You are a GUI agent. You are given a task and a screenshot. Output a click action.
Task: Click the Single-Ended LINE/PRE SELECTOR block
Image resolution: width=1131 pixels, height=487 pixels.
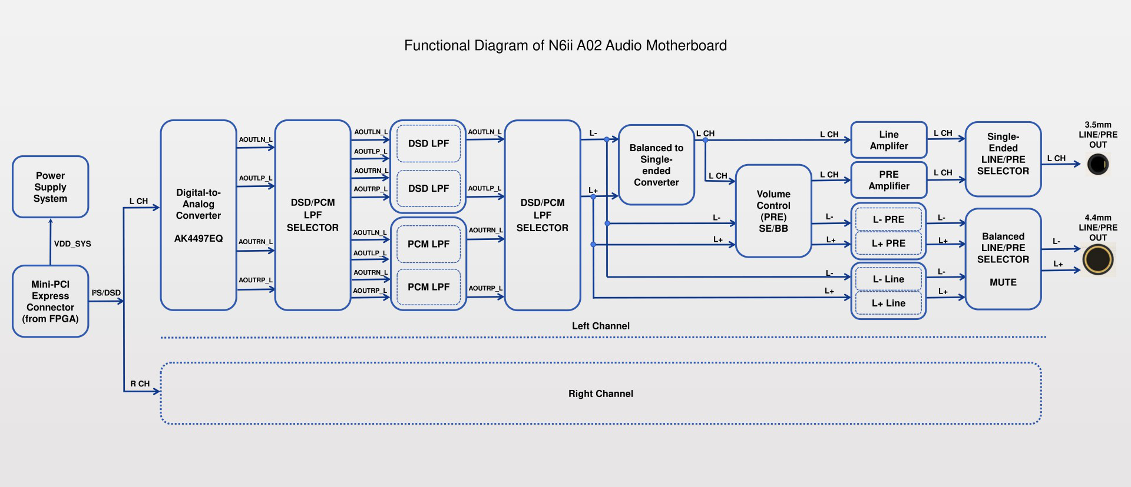(1003, 159)
